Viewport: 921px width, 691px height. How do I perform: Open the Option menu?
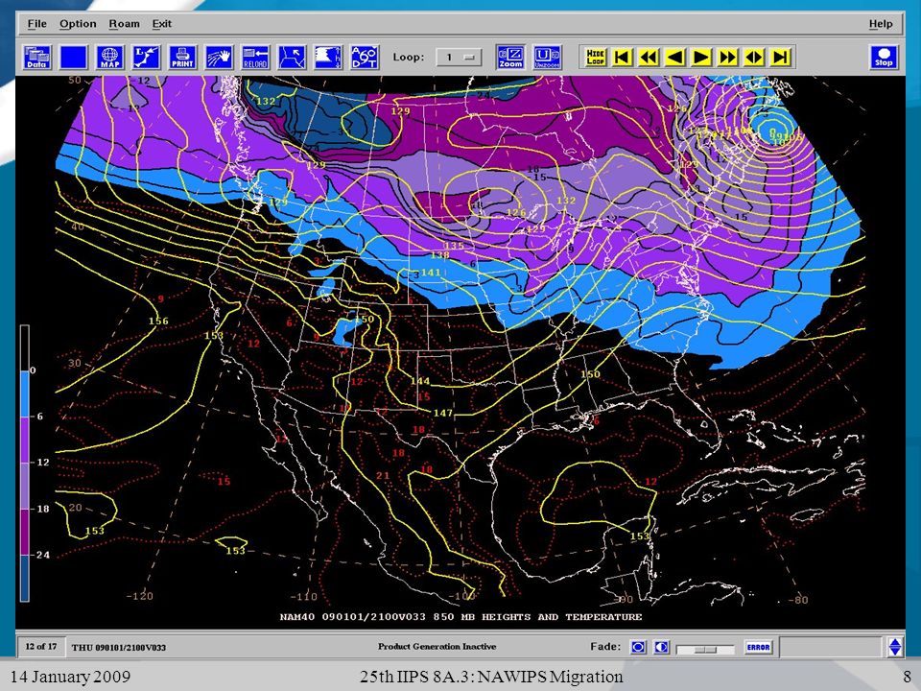pos(78,24)
